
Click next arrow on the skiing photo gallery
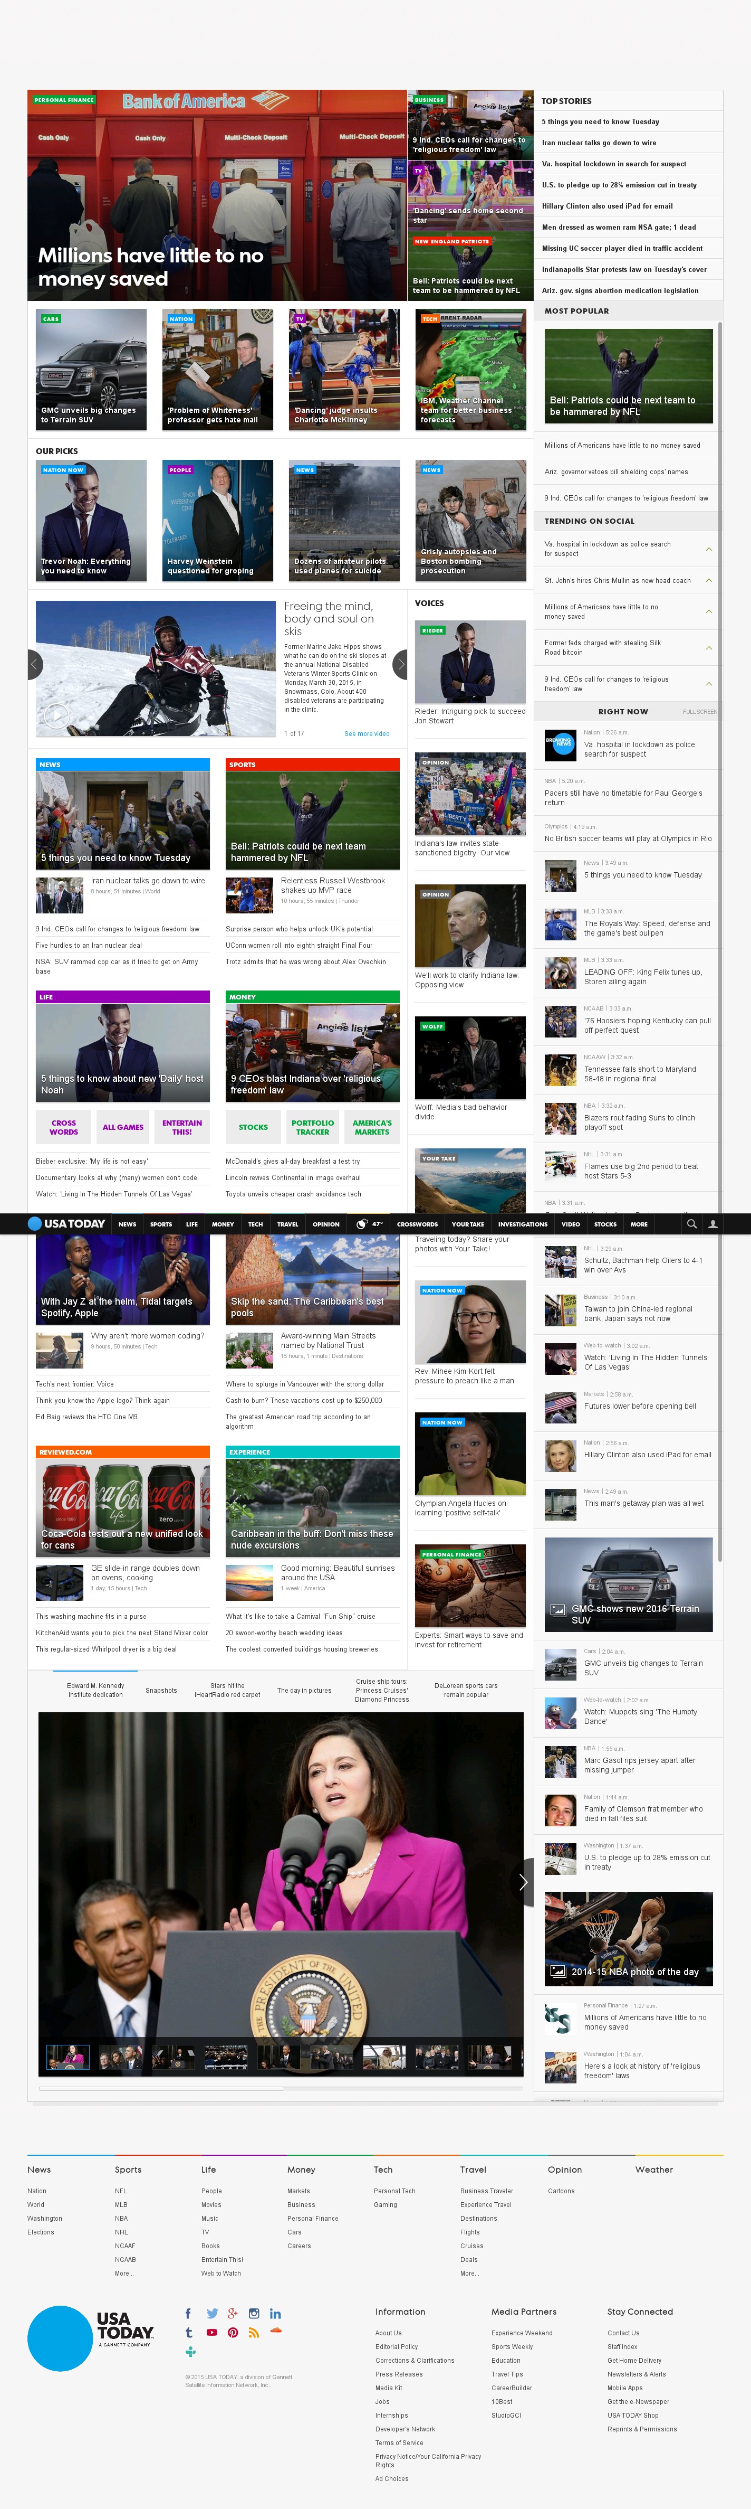[x=400, y=664]
